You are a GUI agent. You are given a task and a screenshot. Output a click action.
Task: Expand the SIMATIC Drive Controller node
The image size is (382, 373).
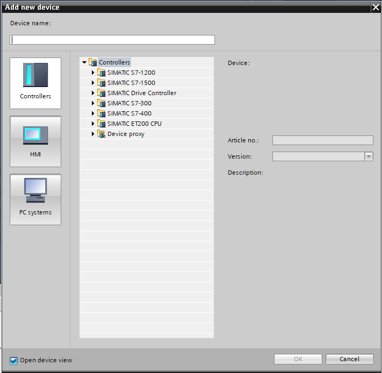[93, 93]
